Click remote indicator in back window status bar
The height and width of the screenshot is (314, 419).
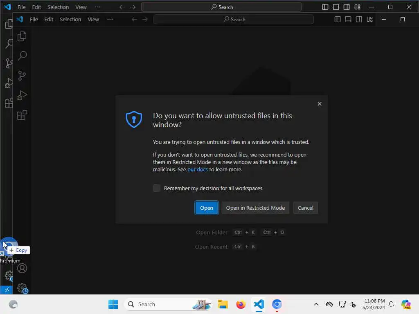pos(7,290)
